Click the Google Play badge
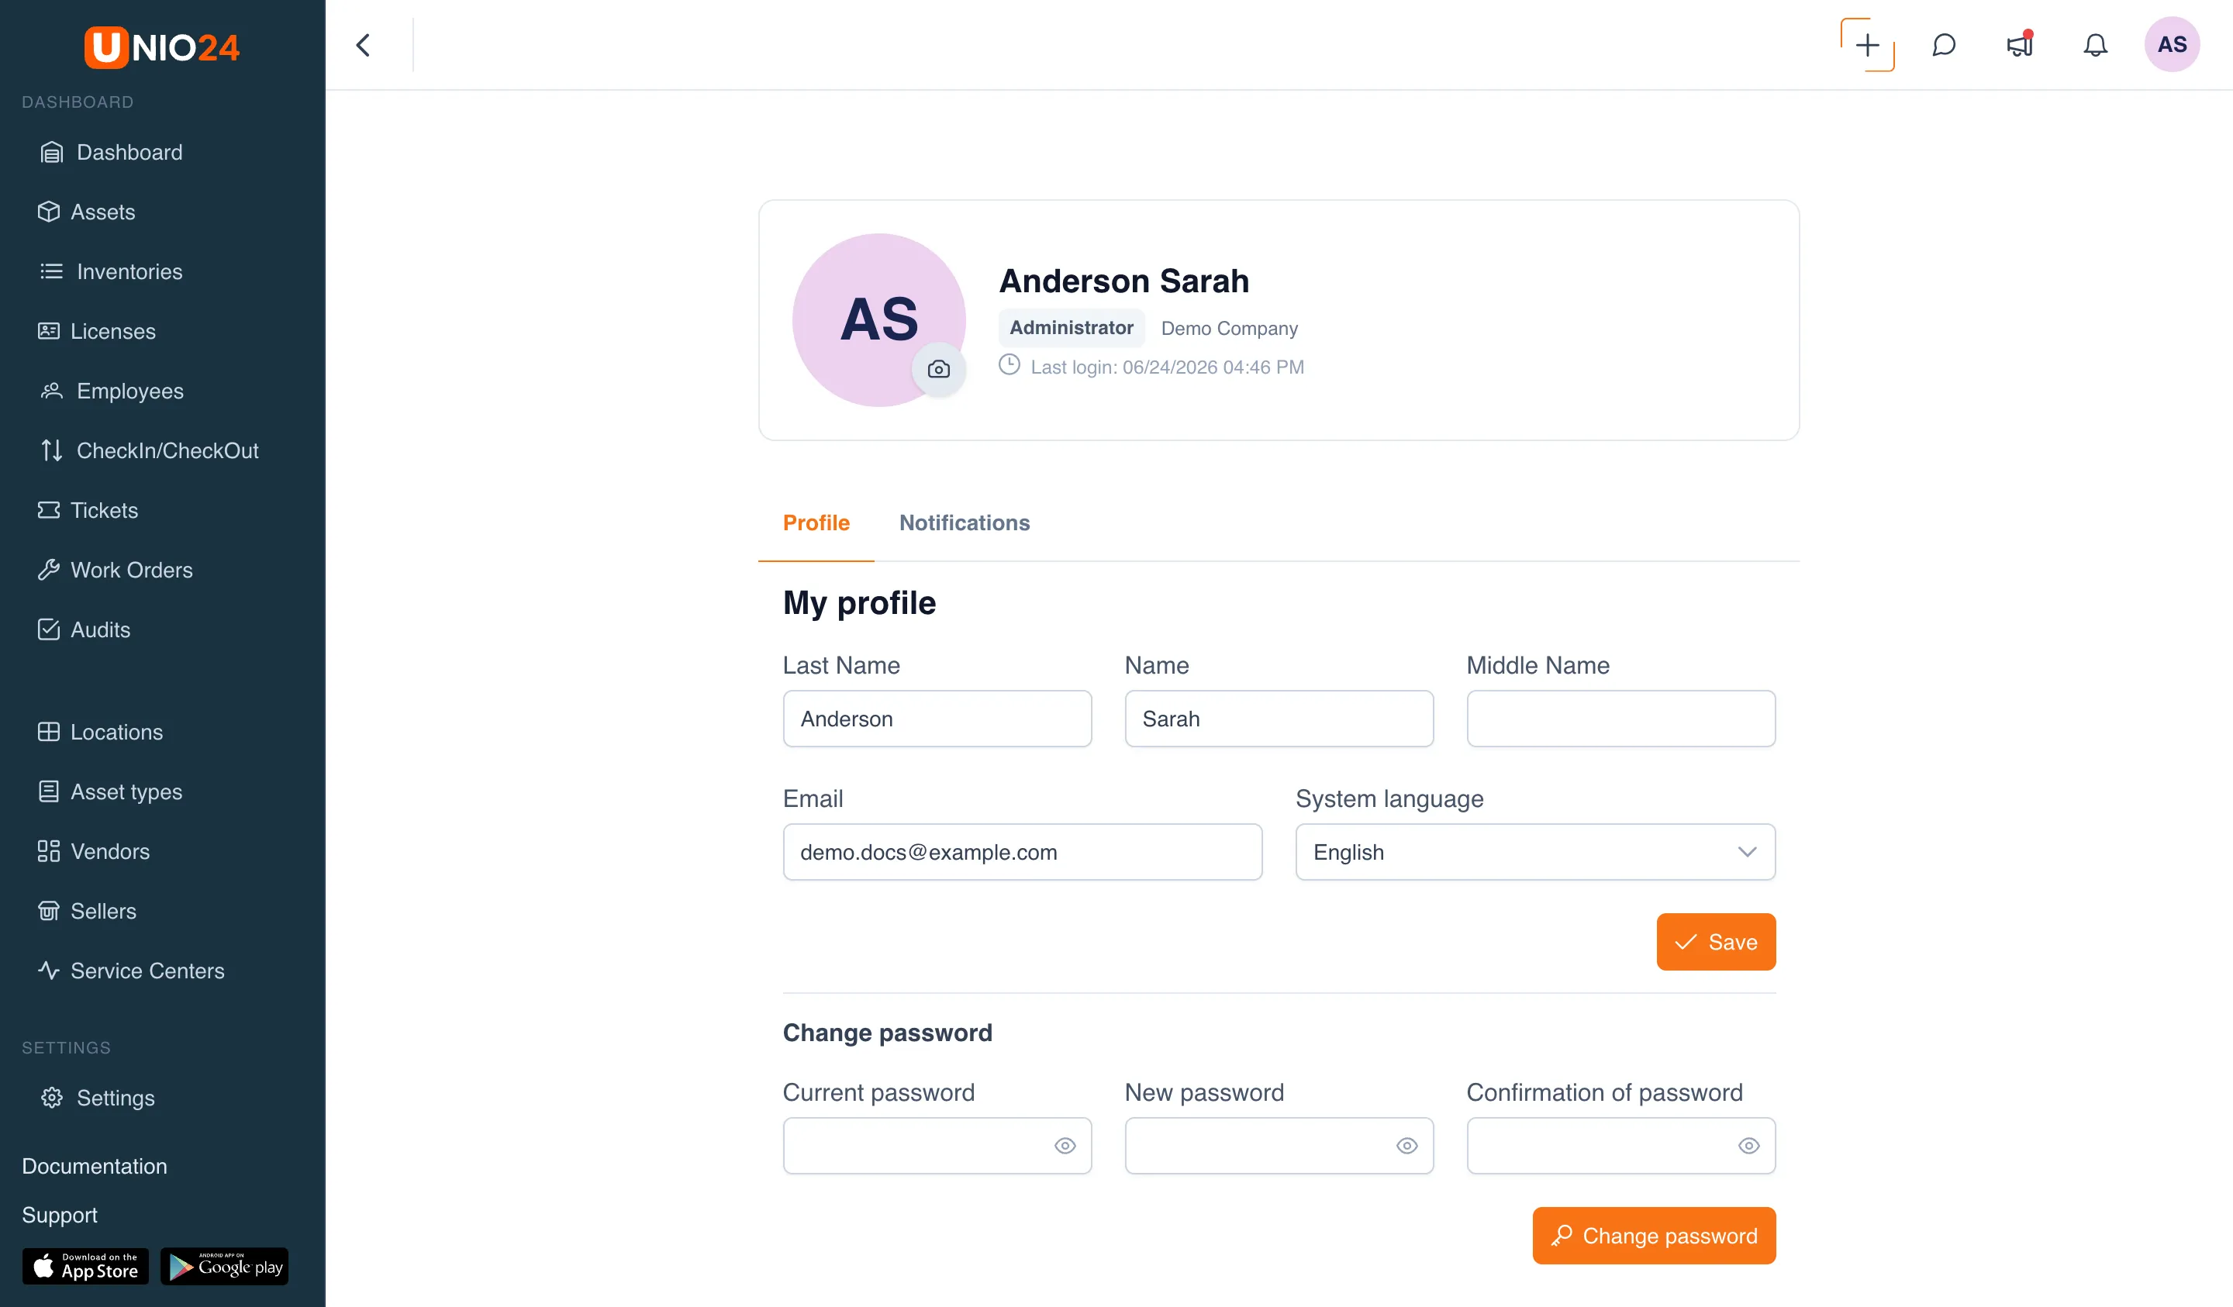The width and height of the screenshot is (2233, 1307). coord(224,1266)
